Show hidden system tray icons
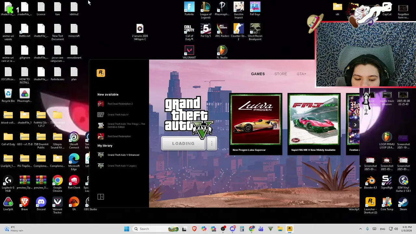Screen dimensions: 416x234 click(360, 229)
